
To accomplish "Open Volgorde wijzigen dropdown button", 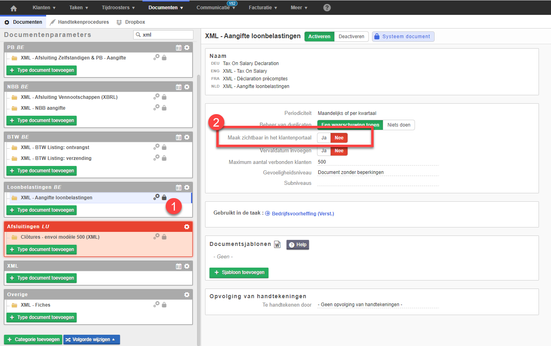I will [x=91, y=340].
